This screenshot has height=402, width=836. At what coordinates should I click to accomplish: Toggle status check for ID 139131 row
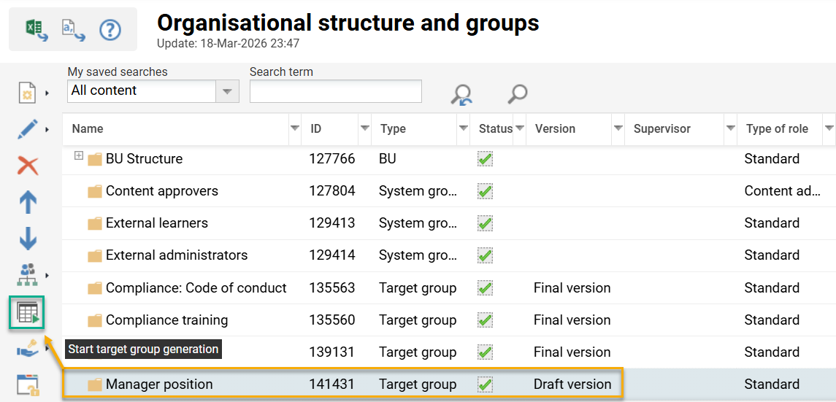[486, 352]
